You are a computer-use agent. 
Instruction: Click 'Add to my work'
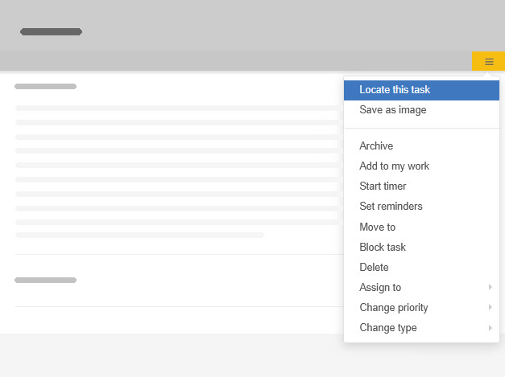pyautogui.click(x=395, y=166)
